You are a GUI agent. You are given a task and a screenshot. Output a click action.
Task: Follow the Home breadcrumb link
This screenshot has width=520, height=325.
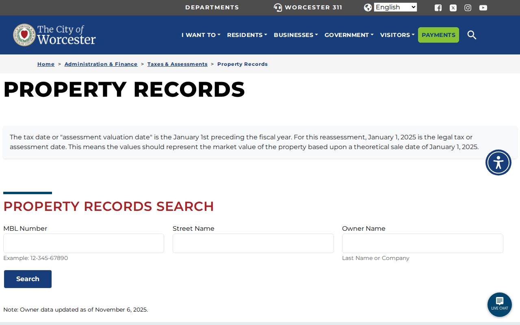pos(46,64)
